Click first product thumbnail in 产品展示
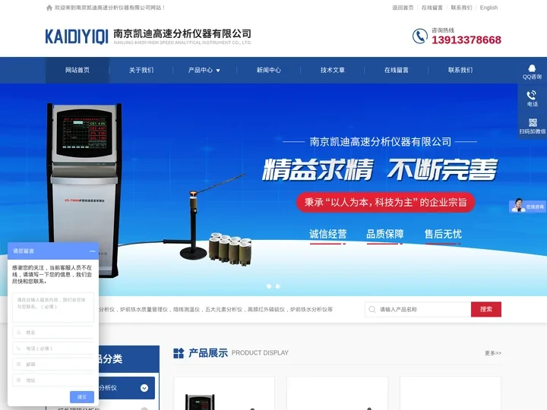547x410 pixels. [x=224, y=393]
